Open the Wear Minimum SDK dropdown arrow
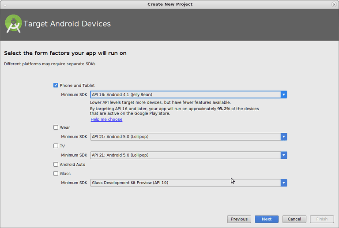Image resolution: width=339 pixels, height=228 pixels. (x=284, y=137)
